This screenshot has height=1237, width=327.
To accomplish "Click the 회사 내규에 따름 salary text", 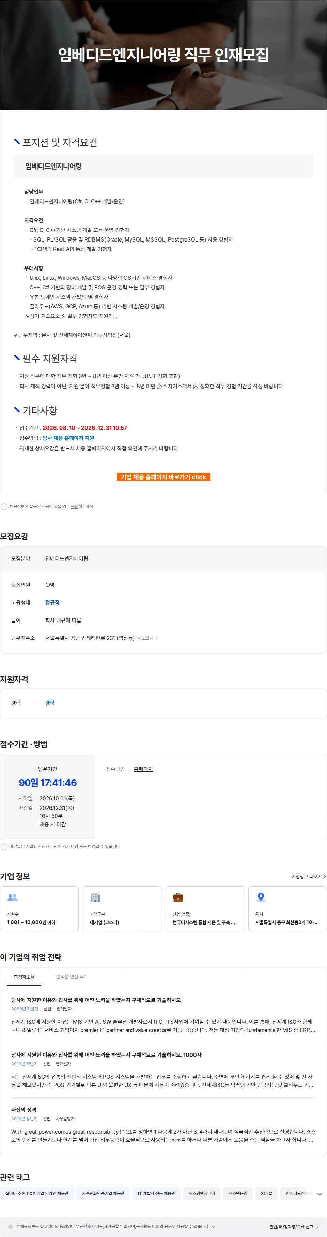I will pos(63,620).
